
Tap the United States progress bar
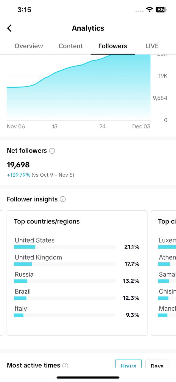pos(65,247)
